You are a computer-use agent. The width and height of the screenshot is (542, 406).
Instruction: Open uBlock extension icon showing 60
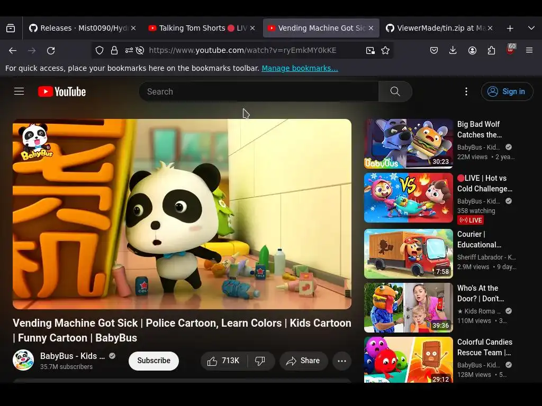pyautogui.click(x=511, y=49)
